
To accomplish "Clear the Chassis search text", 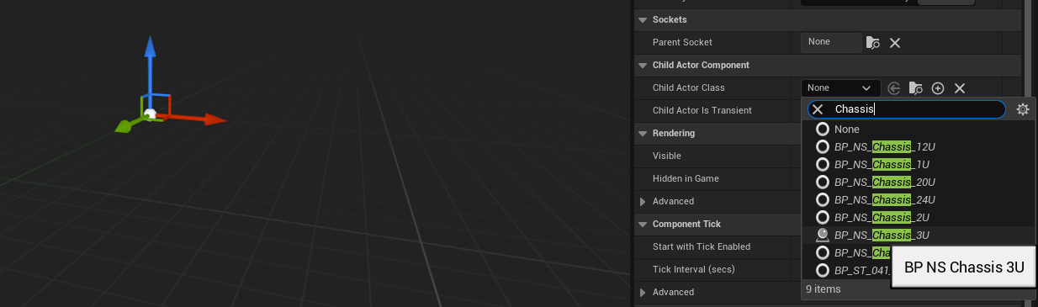I will 818,109.
